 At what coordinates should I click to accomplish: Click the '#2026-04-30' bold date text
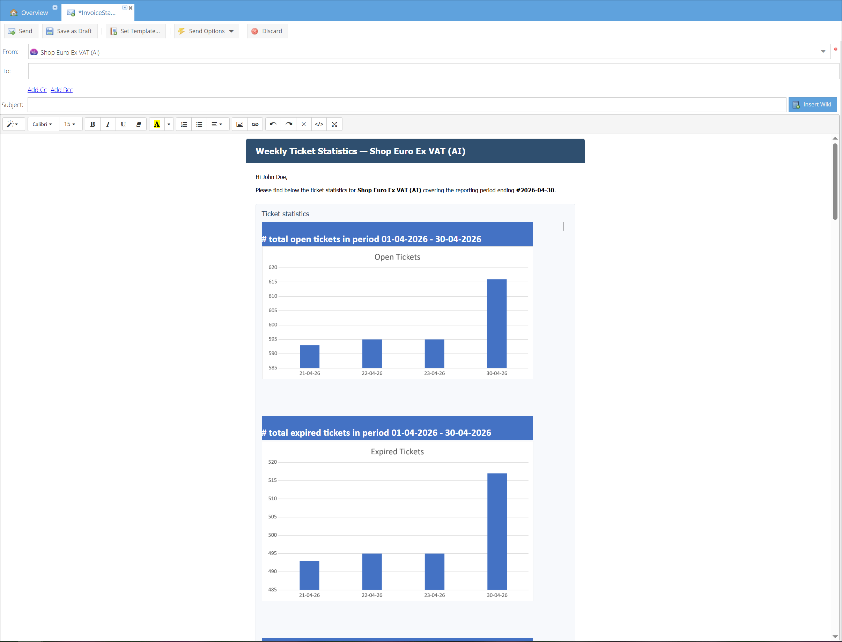coord(535,190)
